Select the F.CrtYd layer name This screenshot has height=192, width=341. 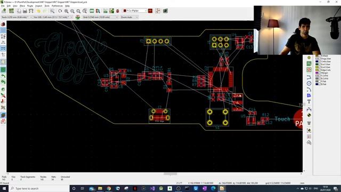tap(324, 76)
